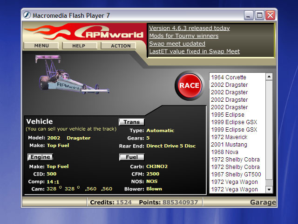Viewport: 298px width, 224px height.
Task: Select 1995 Eclipse in car list
Action: (x=228, y=114)
